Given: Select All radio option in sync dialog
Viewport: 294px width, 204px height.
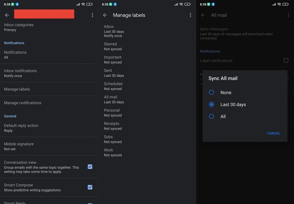Looking at the screenshot, I should pyautogui.click(x=212, y=116).
